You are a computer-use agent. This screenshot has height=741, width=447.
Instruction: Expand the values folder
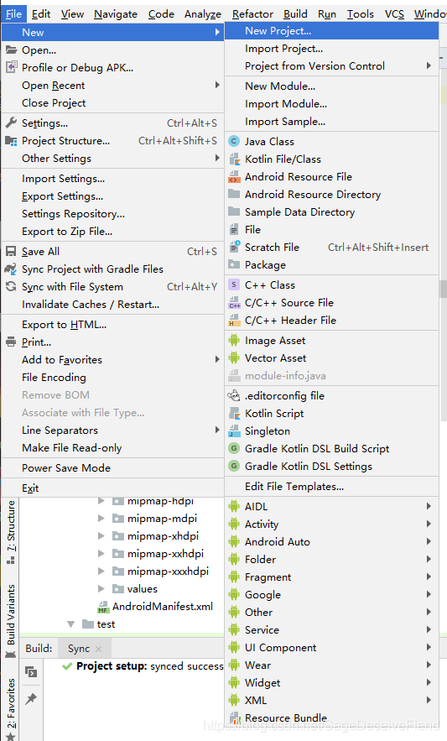pos(101,589)
